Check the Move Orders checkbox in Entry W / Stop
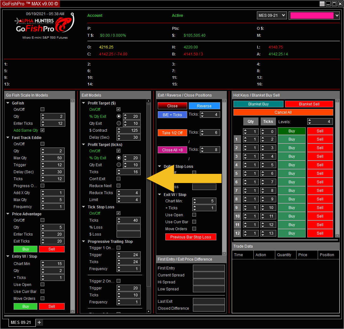 point(42,298)
